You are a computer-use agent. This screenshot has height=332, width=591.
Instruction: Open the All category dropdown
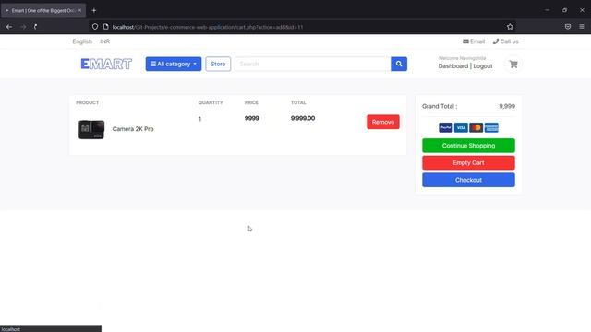coord(174,64)
